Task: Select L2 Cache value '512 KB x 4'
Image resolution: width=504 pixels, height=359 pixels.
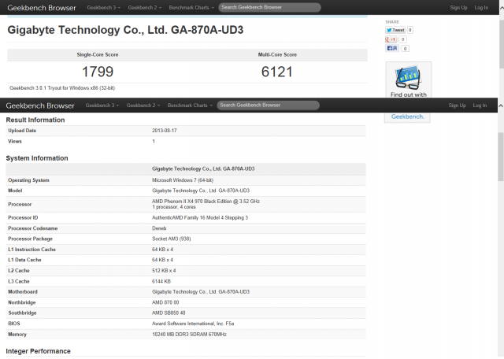Action: tap(164, 271)
